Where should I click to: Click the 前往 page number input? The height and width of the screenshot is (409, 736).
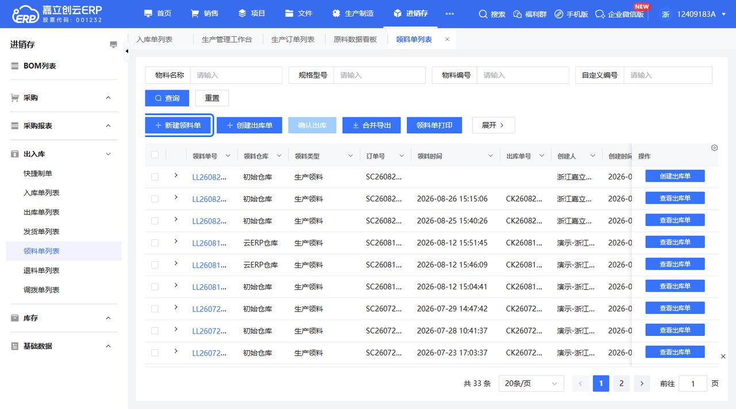[x=693, y=384]
